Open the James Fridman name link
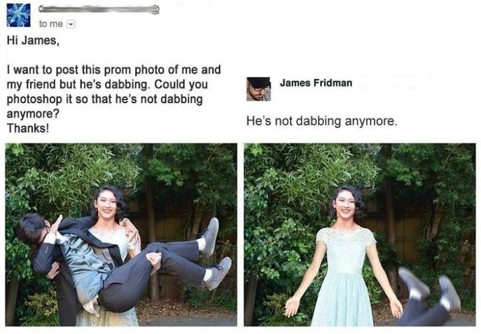 [316, 83]
